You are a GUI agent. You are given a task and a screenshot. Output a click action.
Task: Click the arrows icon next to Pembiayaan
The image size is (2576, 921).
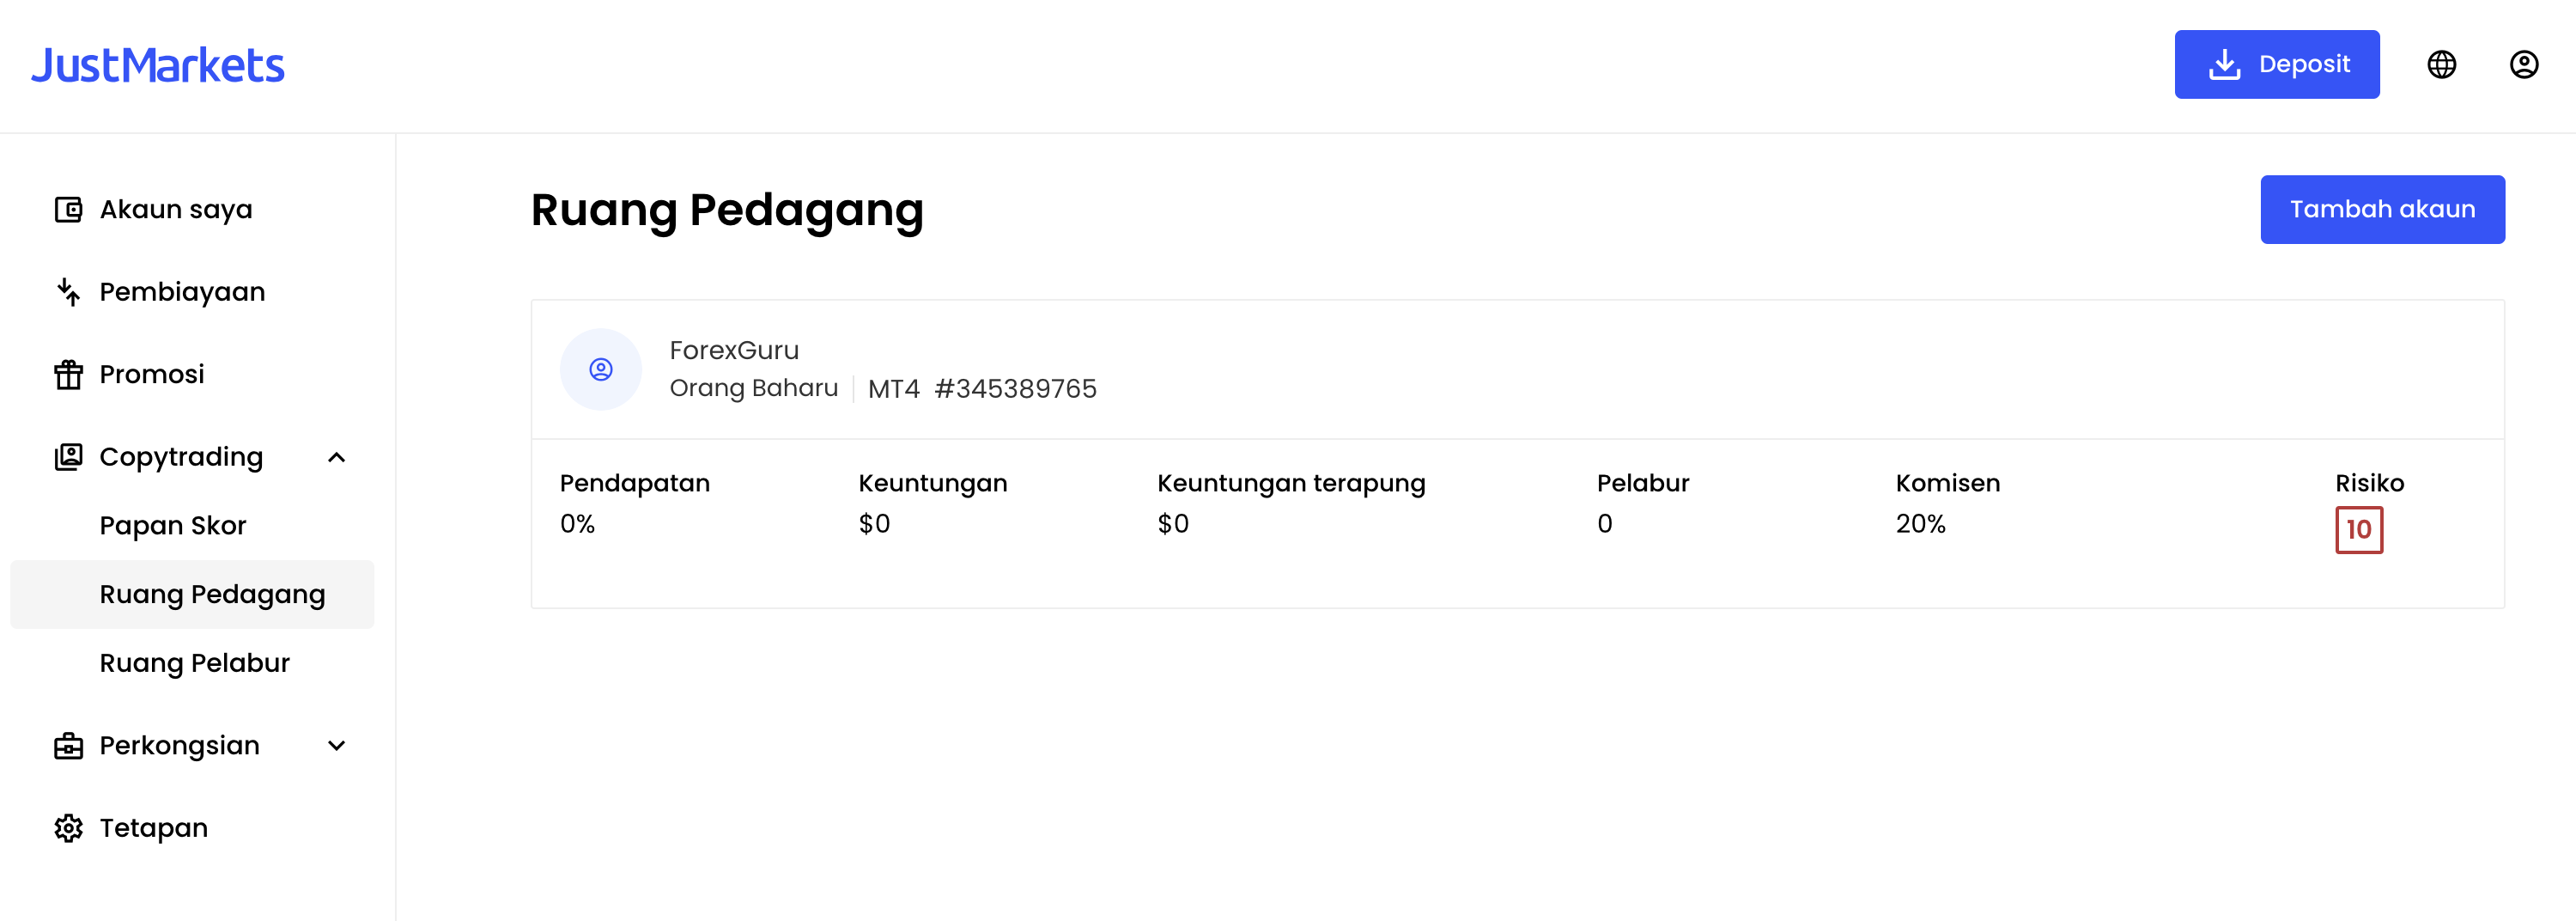68,291
